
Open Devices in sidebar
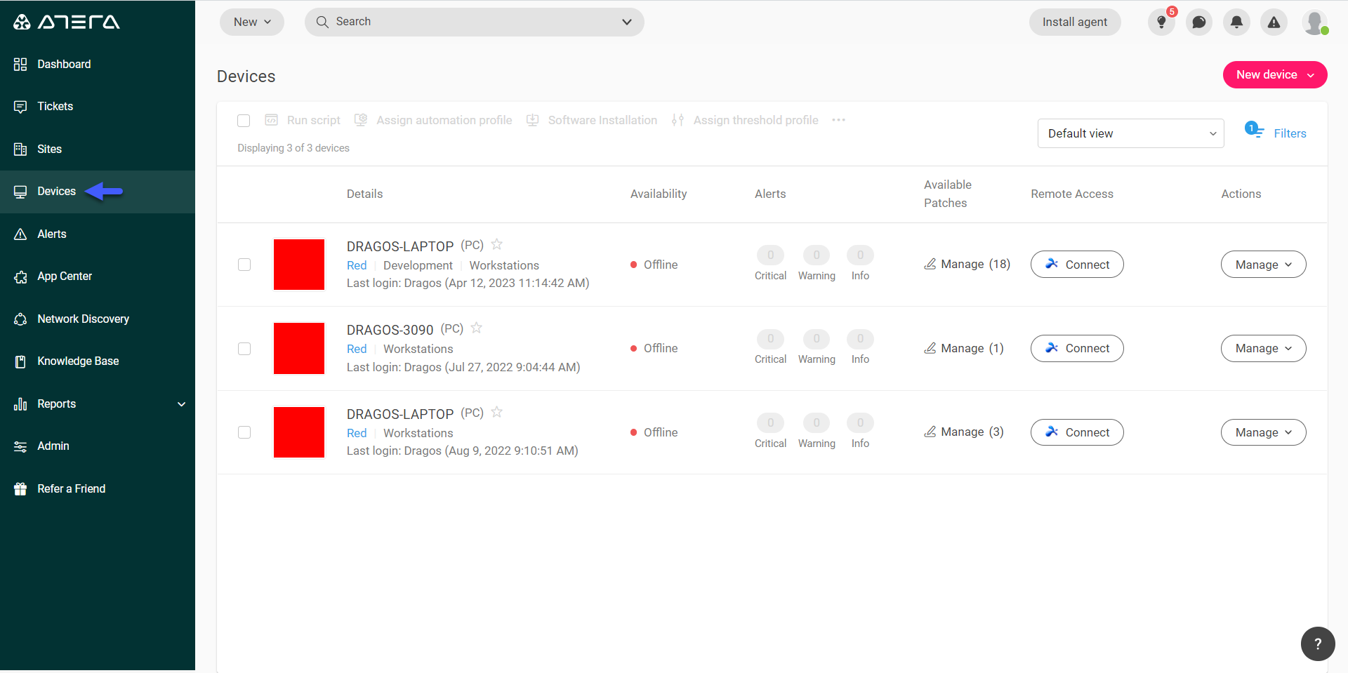point(98,192)
